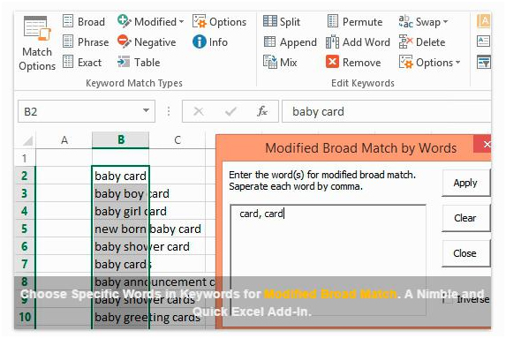Toggle the Inverse checkbox
The image size is (506, 338).
click(447, 300)
